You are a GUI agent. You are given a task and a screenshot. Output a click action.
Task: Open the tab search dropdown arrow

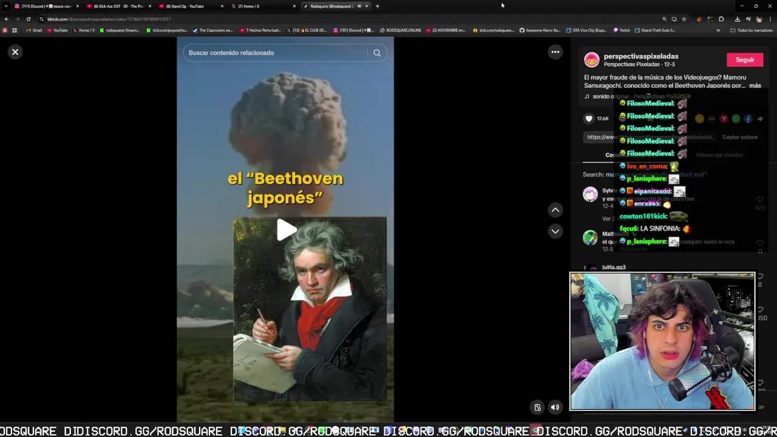coord(5,6)
